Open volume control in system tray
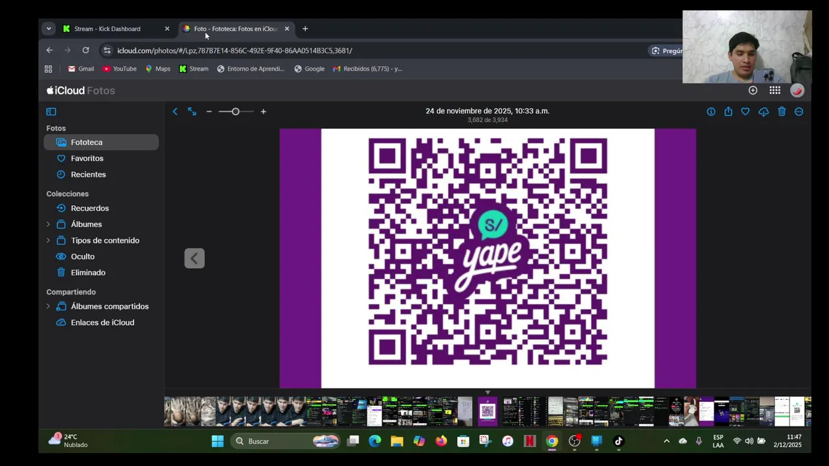Screen dimensions: 829x466 point(749,441)
